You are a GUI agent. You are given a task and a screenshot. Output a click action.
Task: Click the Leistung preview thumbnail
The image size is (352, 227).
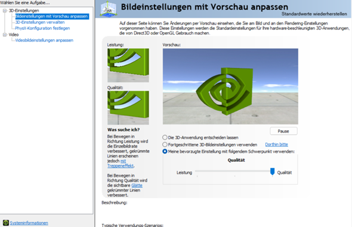128,65
